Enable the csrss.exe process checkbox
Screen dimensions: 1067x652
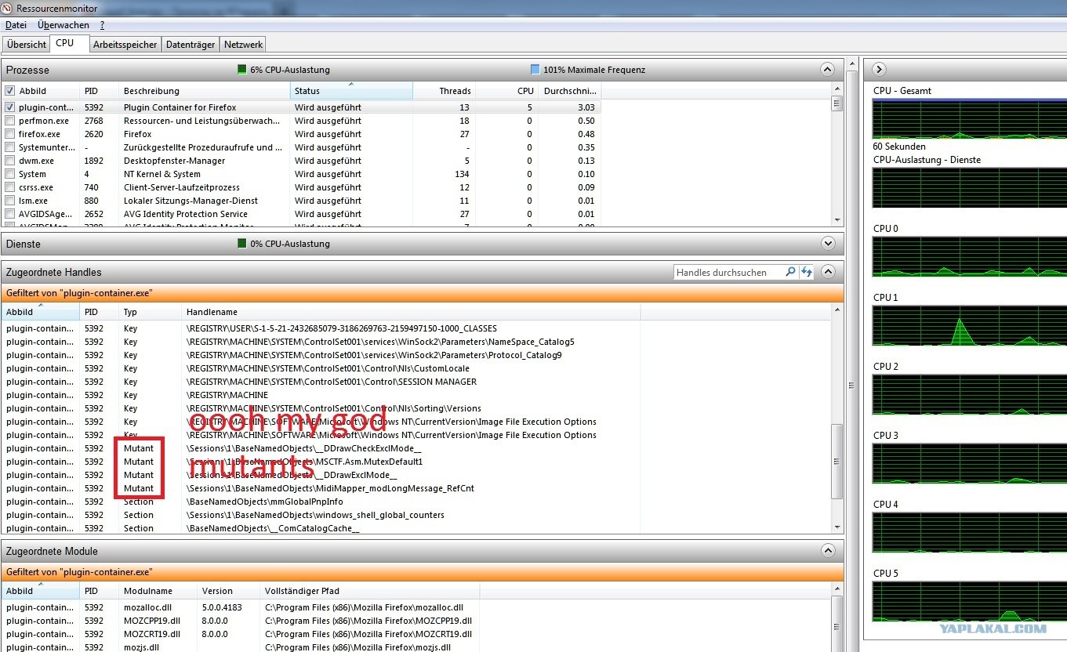pos(9,187)
